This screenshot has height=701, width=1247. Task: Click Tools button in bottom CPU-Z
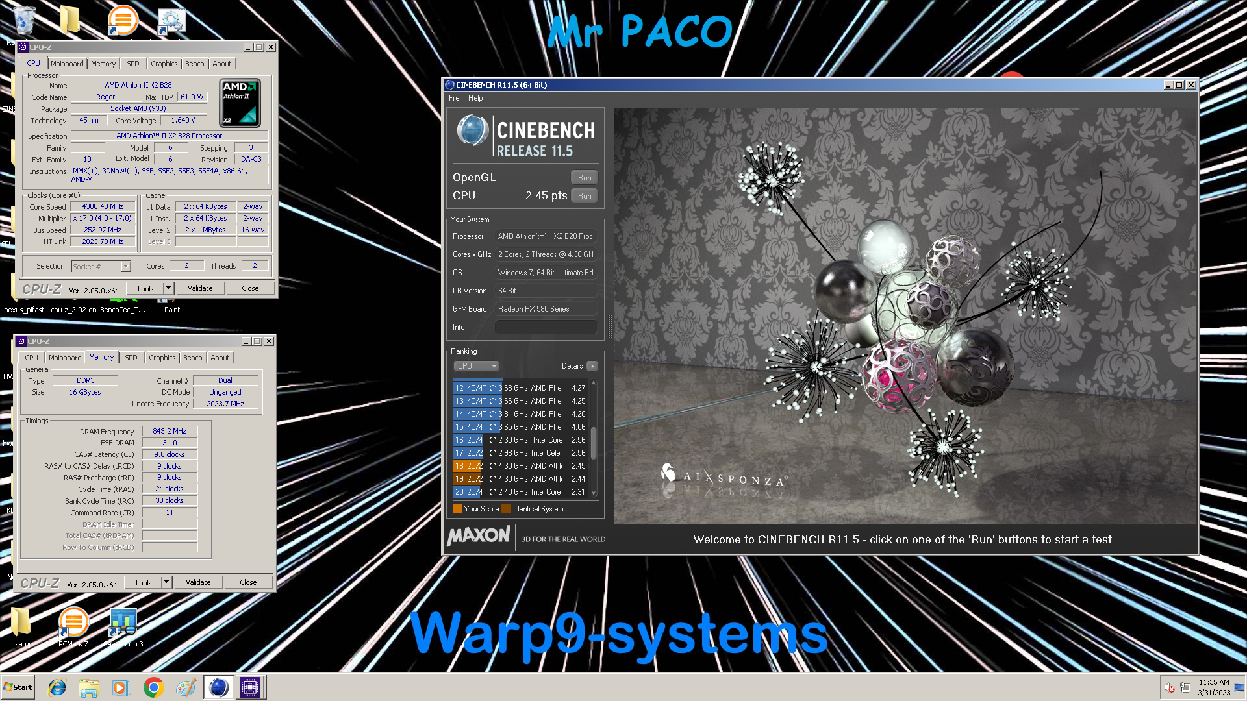coord(143,583)
